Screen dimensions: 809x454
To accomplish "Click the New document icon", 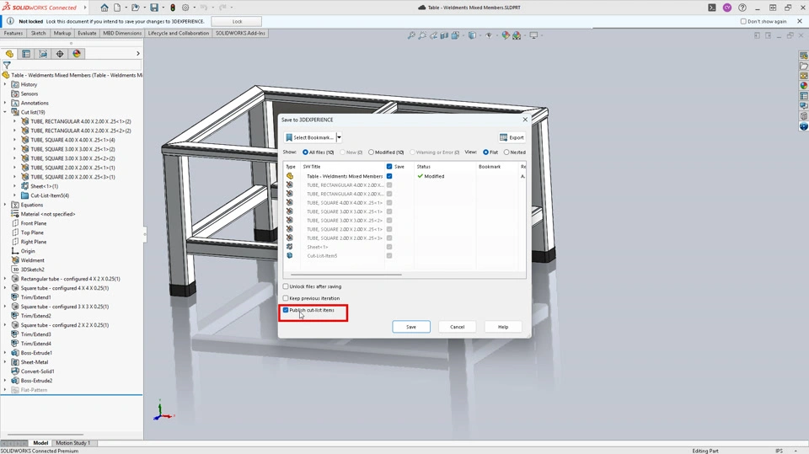I will [x=117, y=8].
